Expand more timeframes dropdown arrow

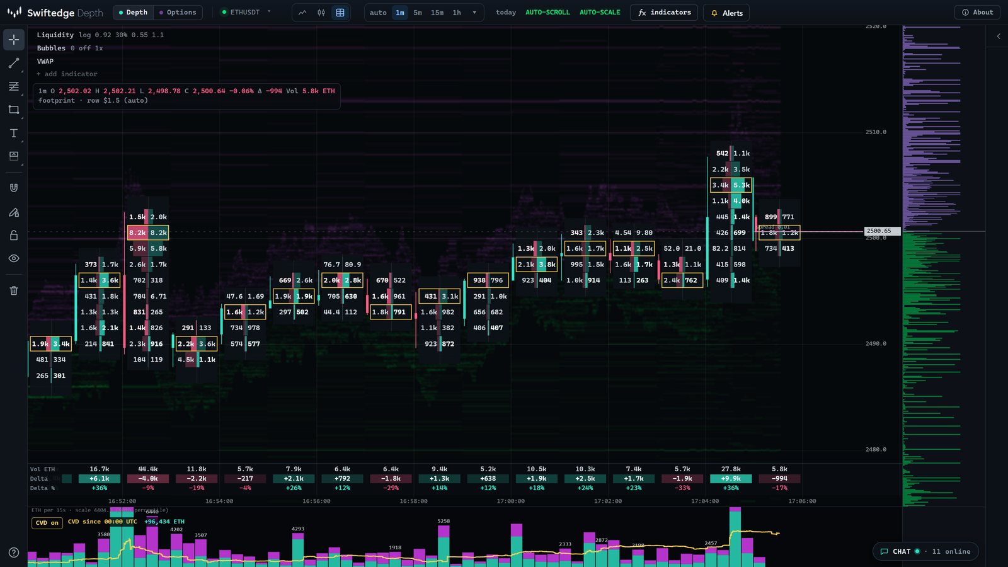pyautogui.click(x=474, y=13)
